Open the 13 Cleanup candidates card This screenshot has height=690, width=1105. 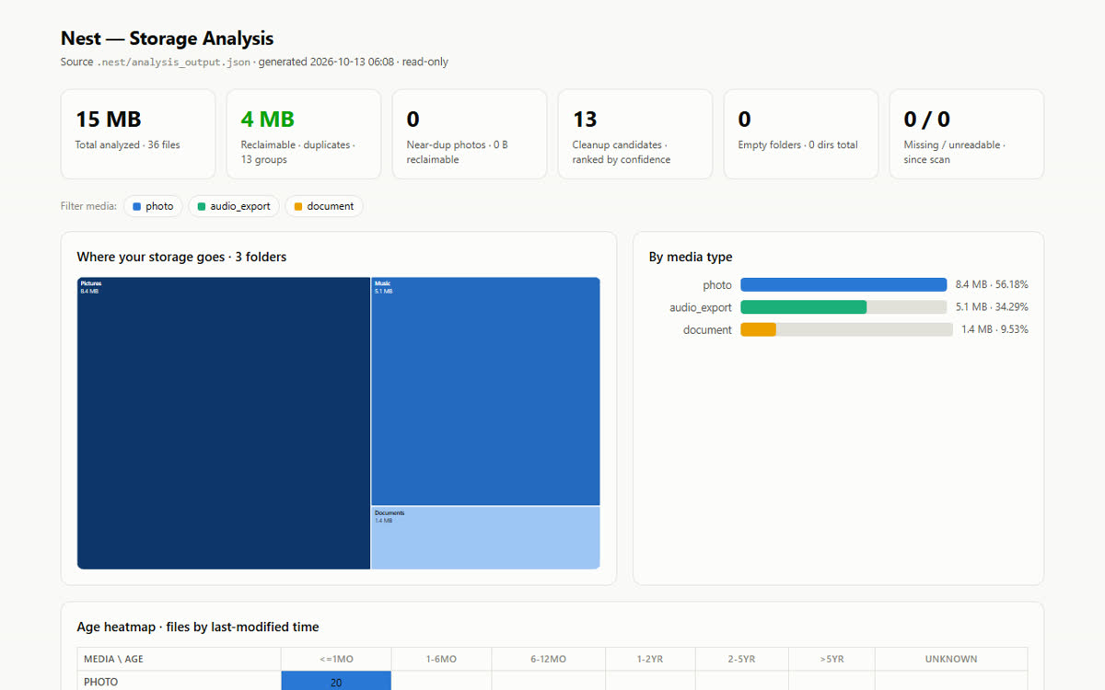(x=635, y=133)
